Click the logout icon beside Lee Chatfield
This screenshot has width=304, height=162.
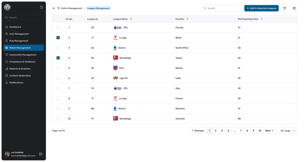click(41, 154)
